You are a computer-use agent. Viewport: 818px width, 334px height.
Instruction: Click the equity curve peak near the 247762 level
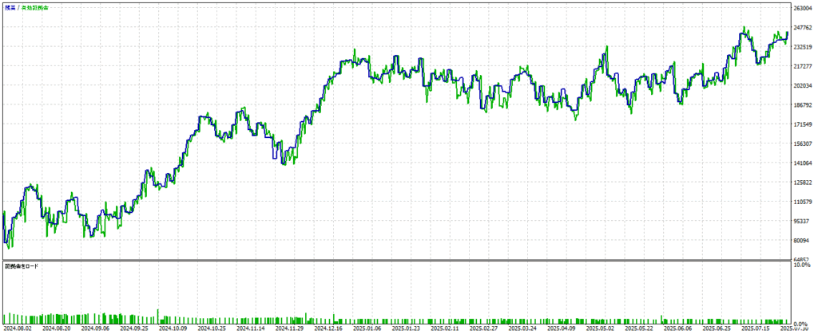point(744,28)
